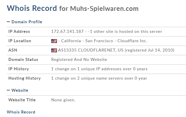This screenshot has height=117, width=186.
Task: Click the Hosting History change summary
Action: [x=99, y=78]
